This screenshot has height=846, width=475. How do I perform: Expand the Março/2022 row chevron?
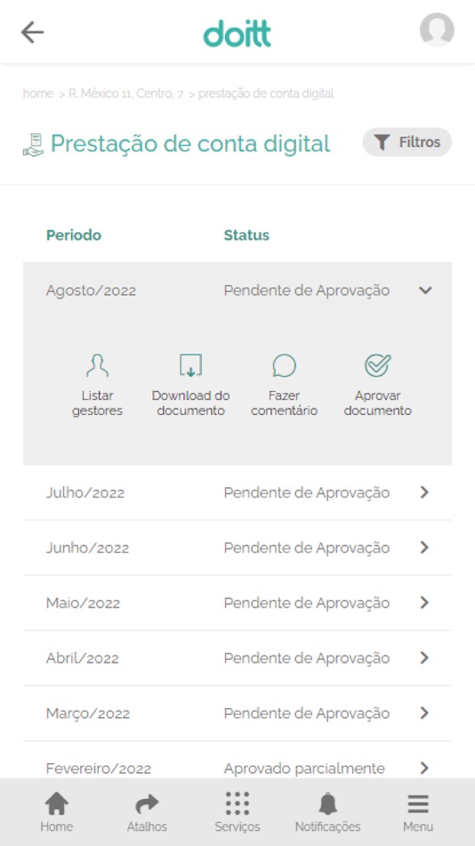[x=425, y=712]
